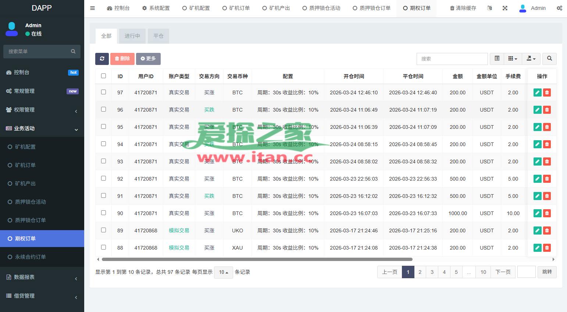This screenshot has height=312, width=567.
Task: Click the refresh table button
Action: pyautogui.click(x=102, y=59)
